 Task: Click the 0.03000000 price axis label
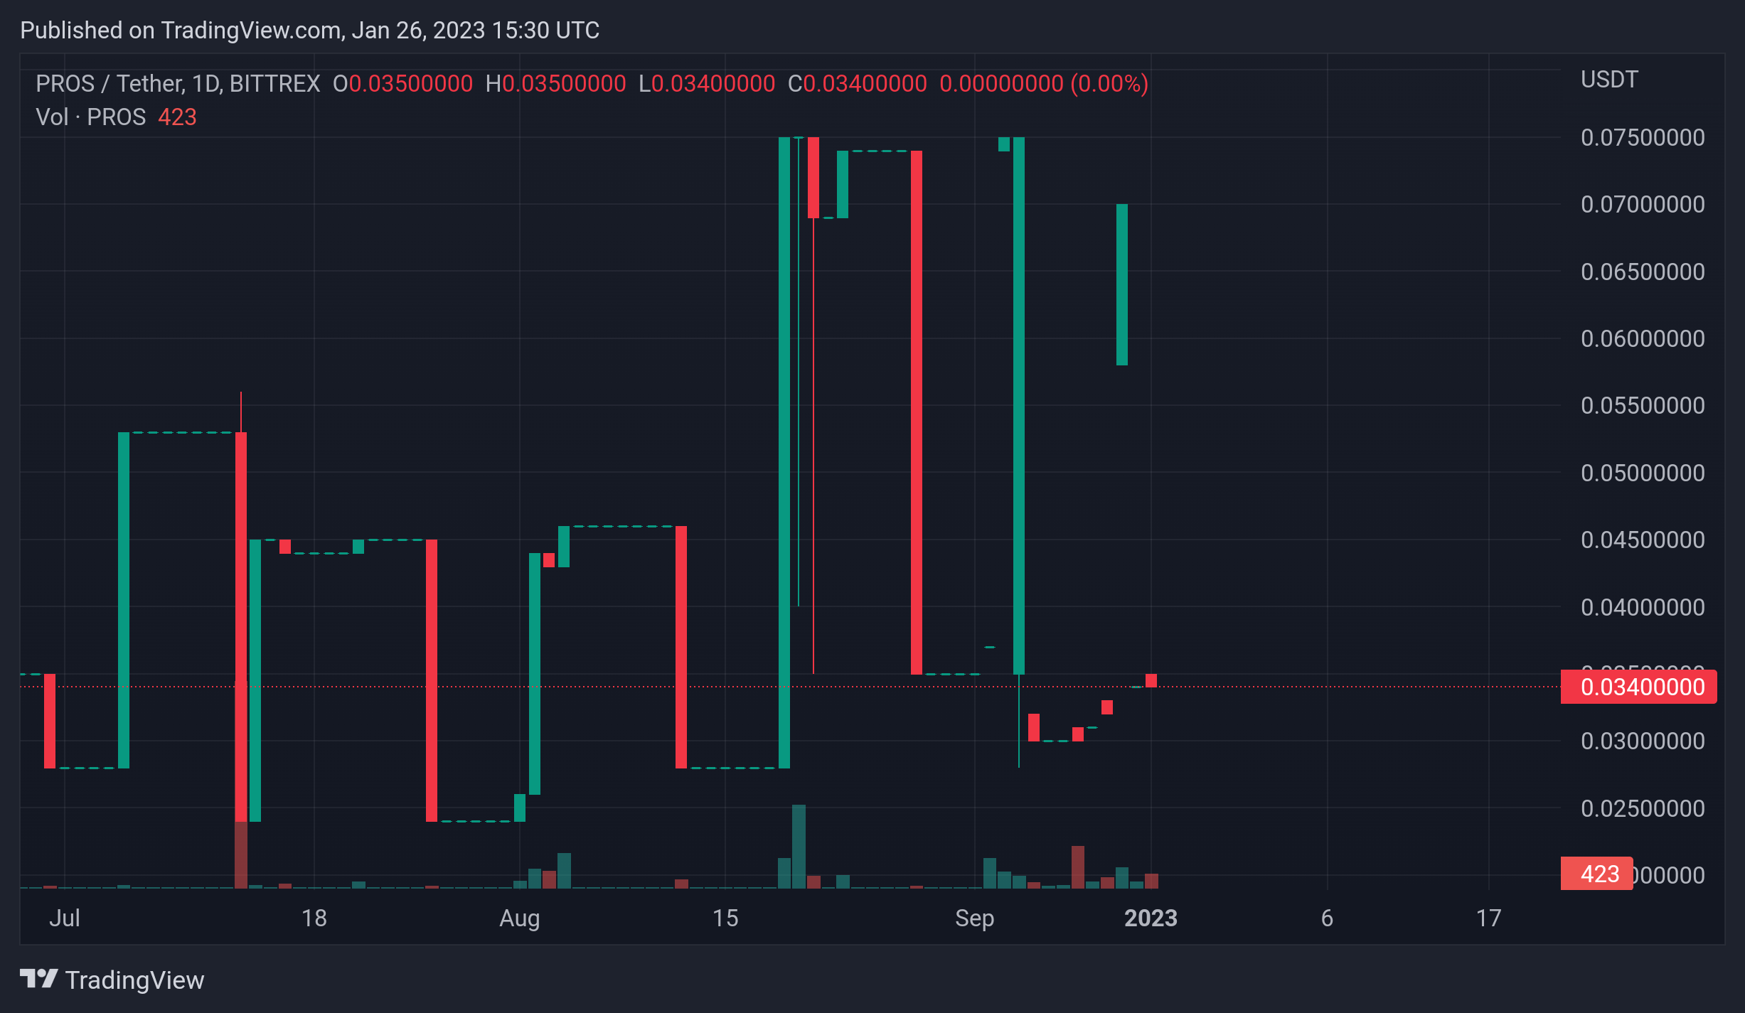coord(1643,741)
